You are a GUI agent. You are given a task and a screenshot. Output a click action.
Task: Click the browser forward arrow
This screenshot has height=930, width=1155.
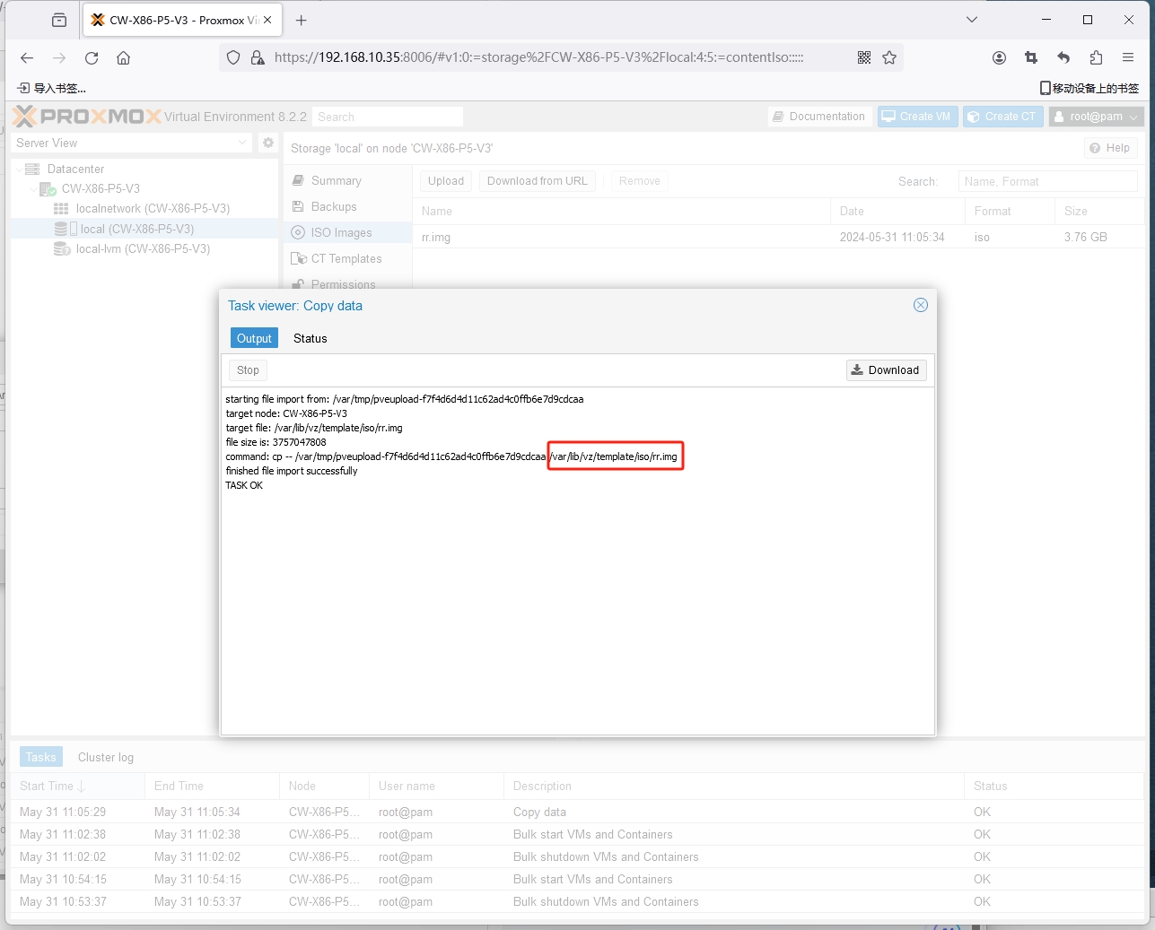pos(59,57)
